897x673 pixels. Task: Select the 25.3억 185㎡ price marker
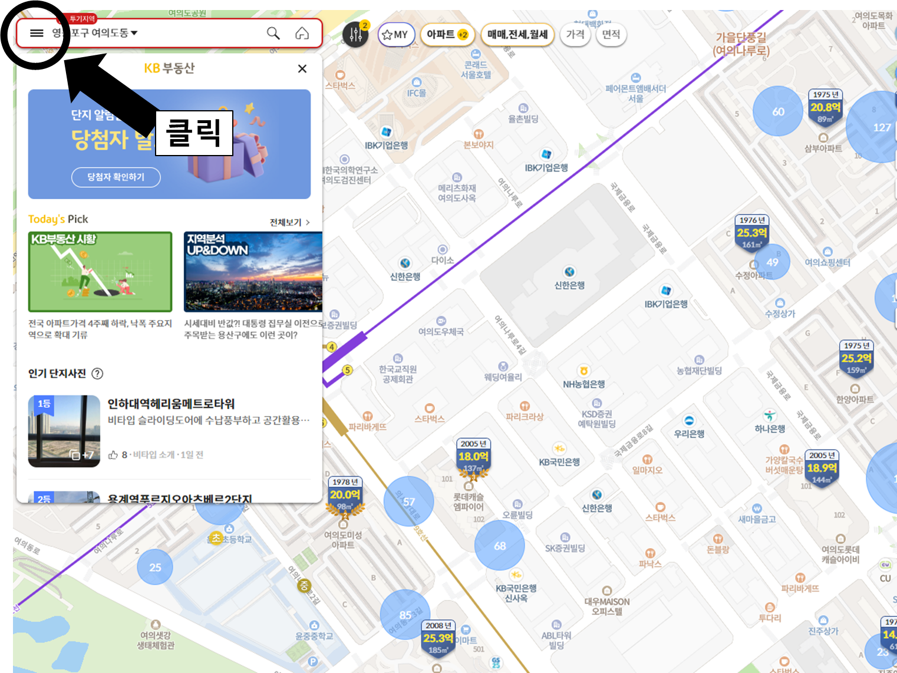click(438, 638)
